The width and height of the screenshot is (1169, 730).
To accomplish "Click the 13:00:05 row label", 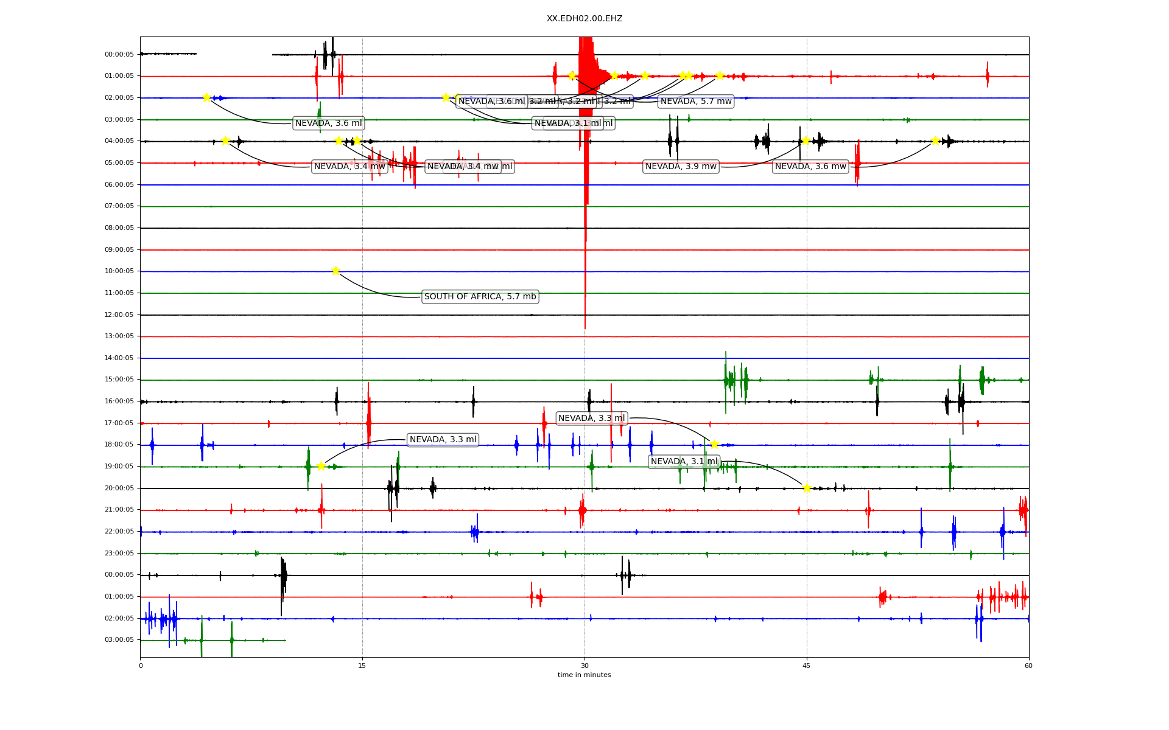I will click(119, 336).
